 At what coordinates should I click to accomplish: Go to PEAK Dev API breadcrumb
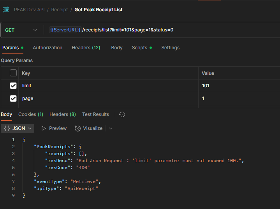click(29, 10)
